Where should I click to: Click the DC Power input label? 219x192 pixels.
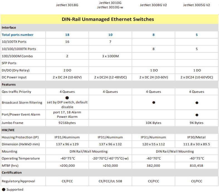point(14,77)
